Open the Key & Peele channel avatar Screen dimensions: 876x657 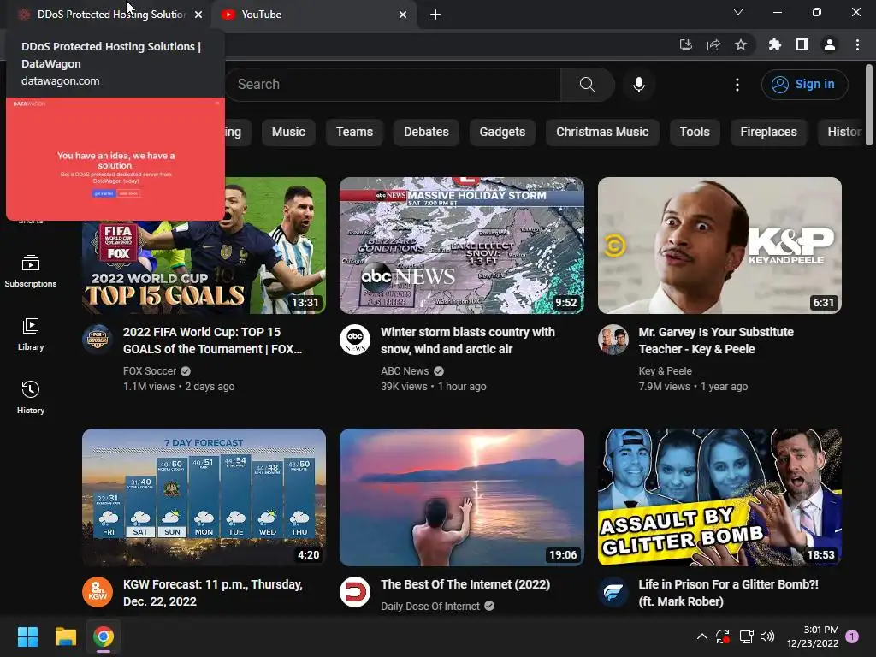(x=613, y=340)
